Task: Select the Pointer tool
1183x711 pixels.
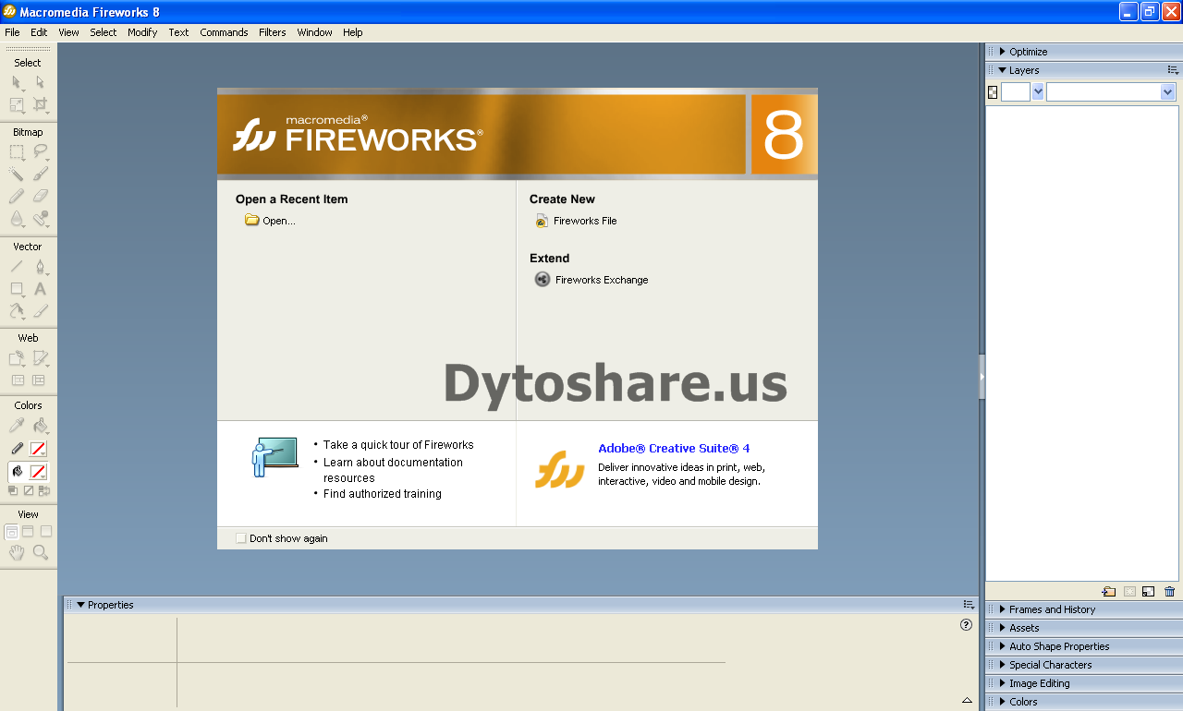Action: pos(15,81)
